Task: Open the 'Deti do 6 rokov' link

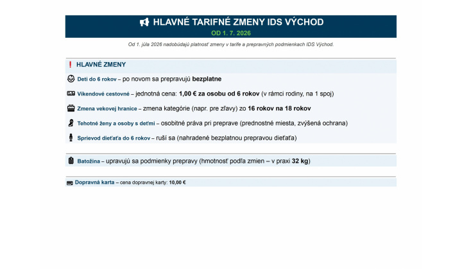Action: click(x=97, y=79)
